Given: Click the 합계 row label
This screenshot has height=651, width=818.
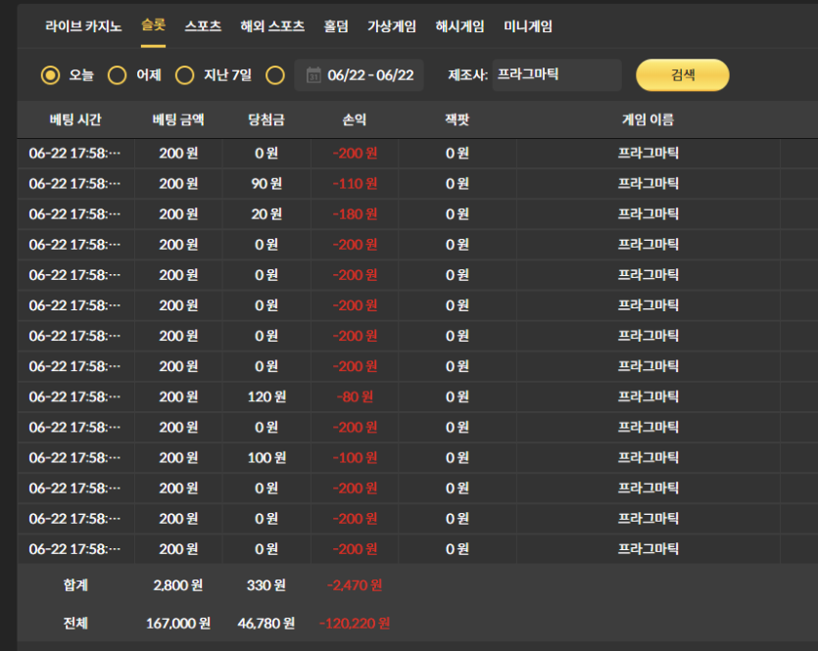Looking at the screenshot, I should [x=75, y=585].
